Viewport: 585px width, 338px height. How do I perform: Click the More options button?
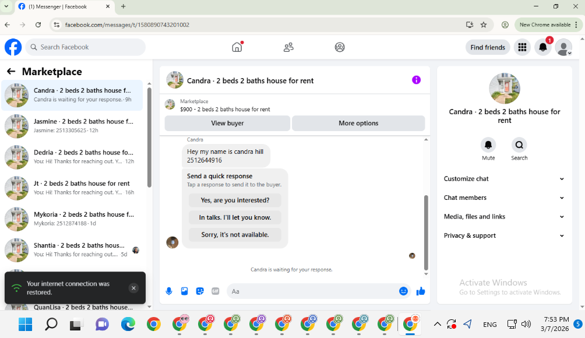(x=358, y=123)
